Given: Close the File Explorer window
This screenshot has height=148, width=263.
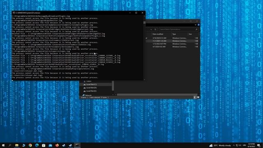Looking at the screenshot, I should pyautogui.click(x=197, y=21).
